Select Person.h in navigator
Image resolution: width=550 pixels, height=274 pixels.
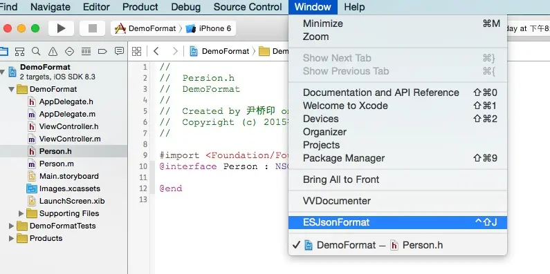[x=64, y=151]
